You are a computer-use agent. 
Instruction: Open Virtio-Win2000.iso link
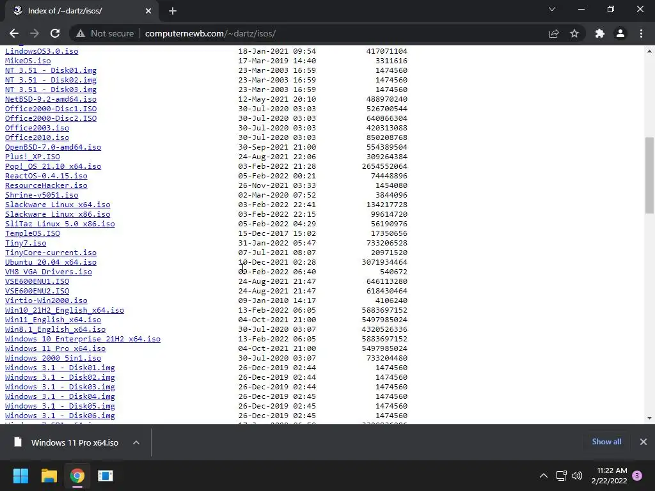pyautogui.click(x=46, y=301)
